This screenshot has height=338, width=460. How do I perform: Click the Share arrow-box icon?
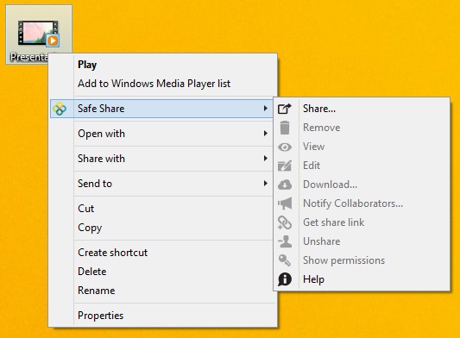[285, 109]
